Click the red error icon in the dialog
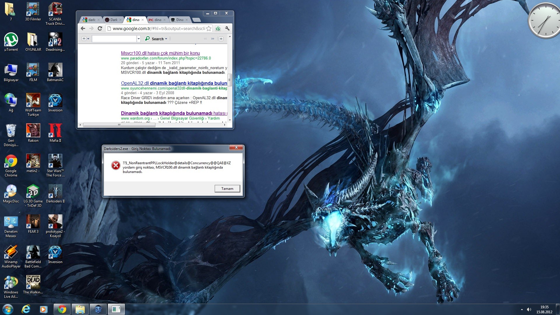This screenshot has width=560, height=315. click(116, 165)
